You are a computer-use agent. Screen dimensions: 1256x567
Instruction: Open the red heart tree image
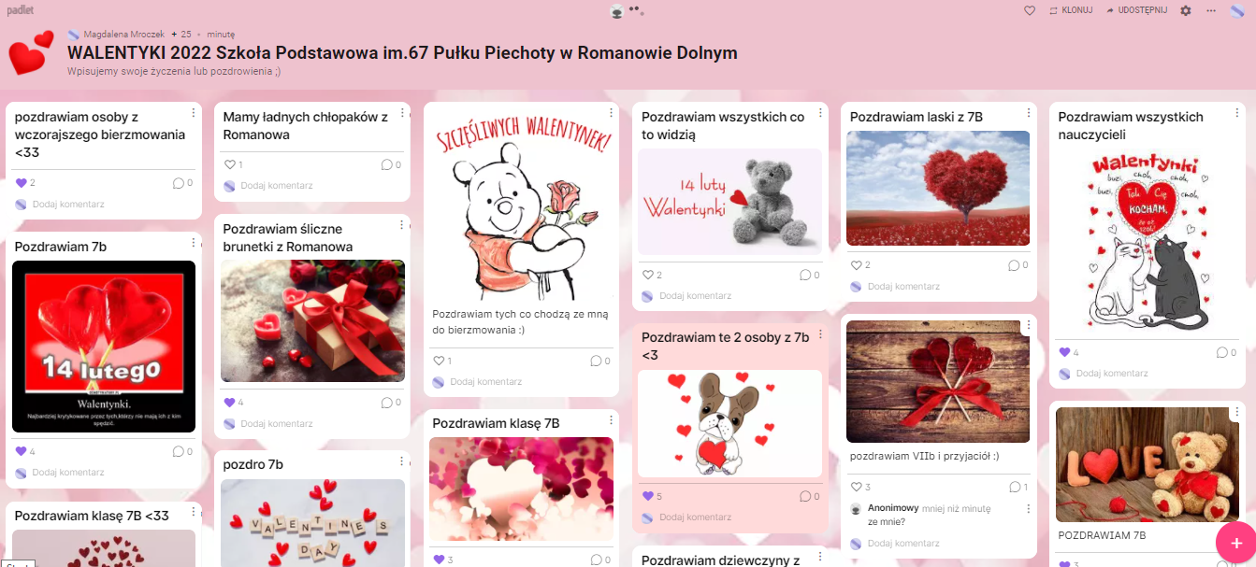point(938,188)
